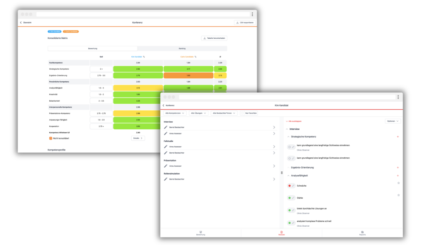435x245 pixels.
Task: Click the orange Ergebnis-Orientierung 1.50 cell
Action: [x=188, y=75]
